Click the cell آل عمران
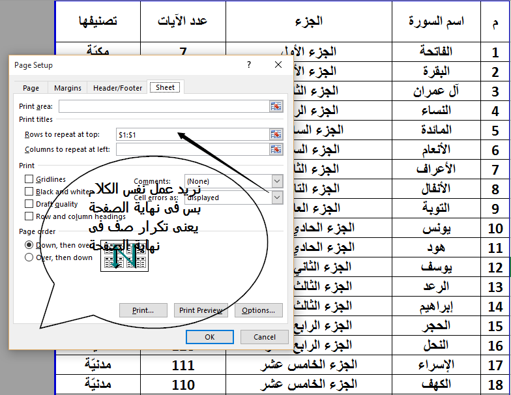 [437, 91]
